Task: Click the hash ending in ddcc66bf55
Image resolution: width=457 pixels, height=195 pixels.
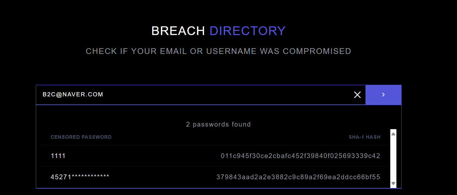Action: tap(298, 177)
